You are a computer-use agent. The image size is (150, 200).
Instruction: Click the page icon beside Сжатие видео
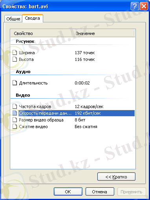coord(15,127)
